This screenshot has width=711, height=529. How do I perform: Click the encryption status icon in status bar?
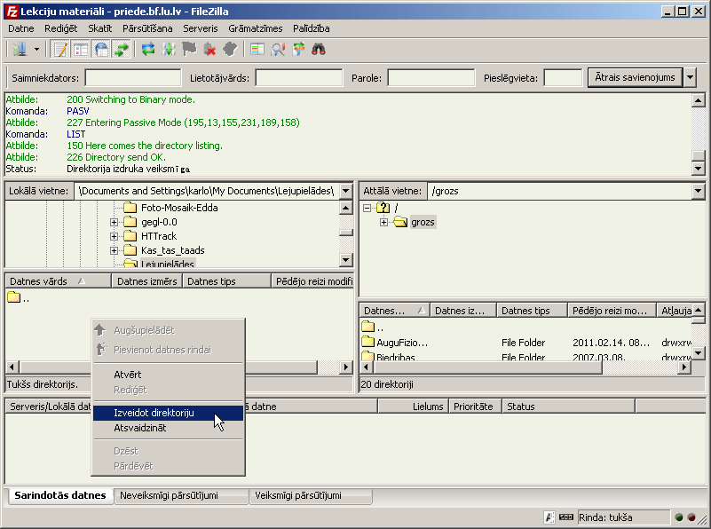[549, 517]
